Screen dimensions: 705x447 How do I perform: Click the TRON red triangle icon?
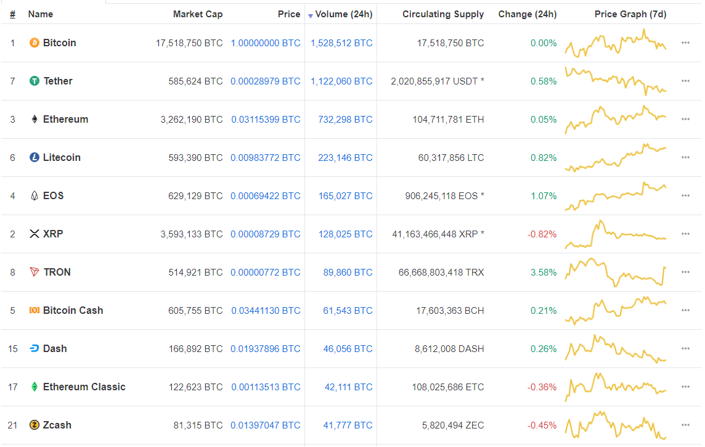click(35, 273)
